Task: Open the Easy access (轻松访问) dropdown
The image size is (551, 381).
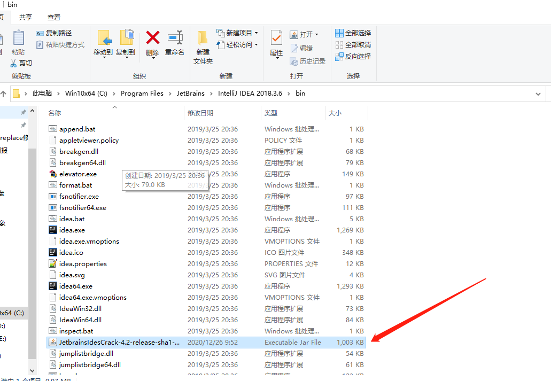Action: coord(256,45)
